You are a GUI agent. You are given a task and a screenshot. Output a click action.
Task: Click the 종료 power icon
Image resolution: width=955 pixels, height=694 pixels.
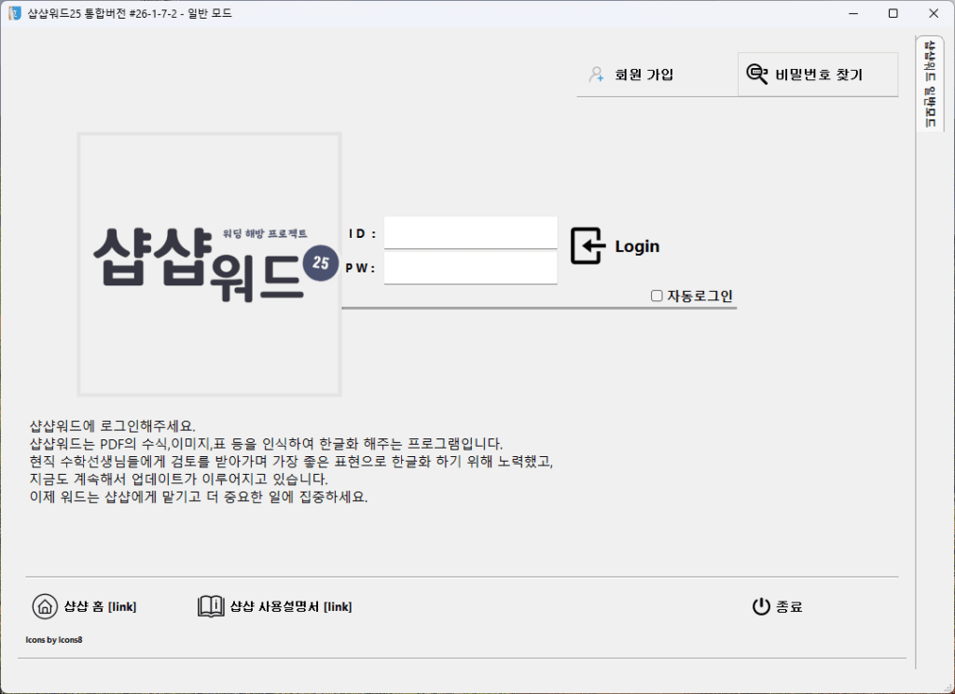[x=761, y=605]
